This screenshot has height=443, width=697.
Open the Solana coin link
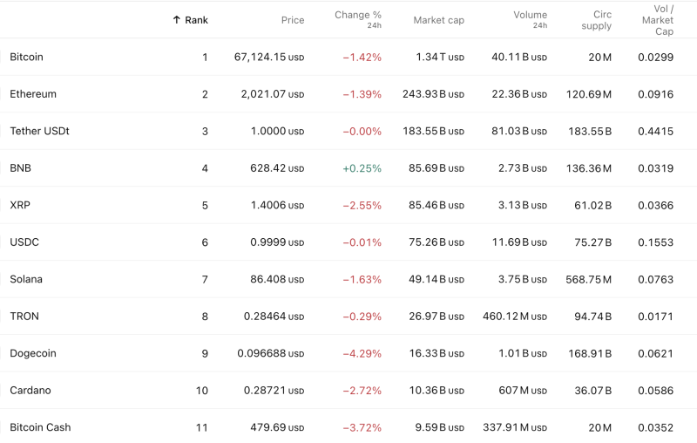pyautogui.click(x=26, y=279)
